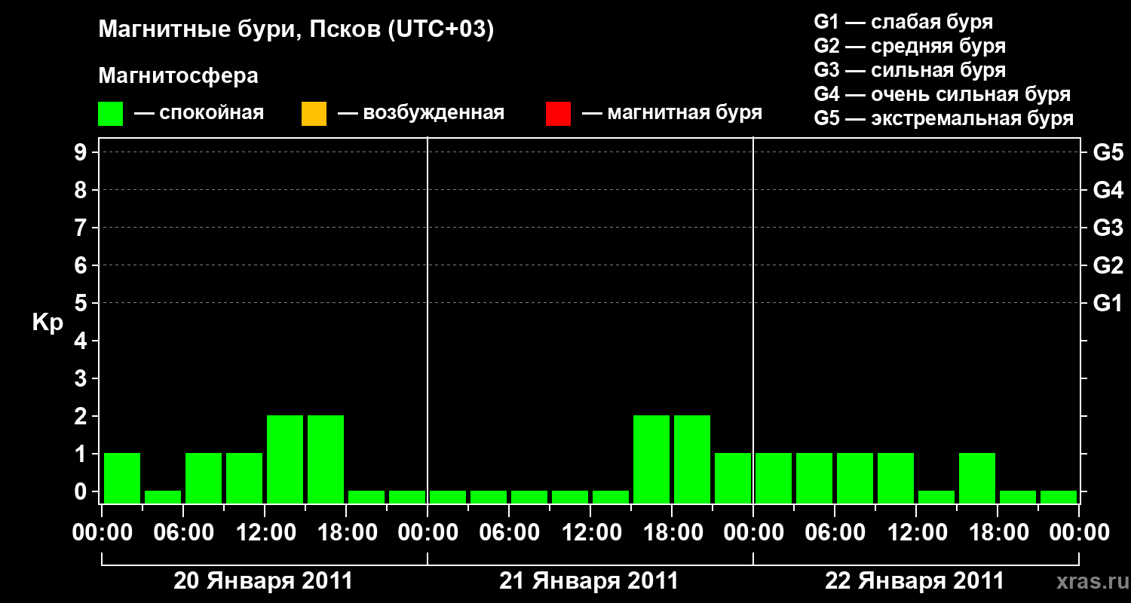Click the Kp 2 bar at 18:00–21:00, 21 Января
Image resolution: width=1131 pixels, height=603 pixels.
click(x=692, y=459)
